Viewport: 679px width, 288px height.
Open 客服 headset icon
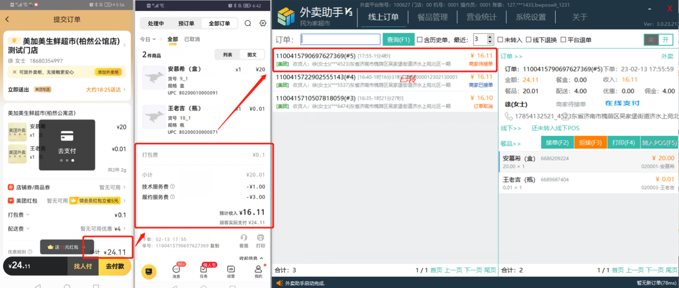244,238
